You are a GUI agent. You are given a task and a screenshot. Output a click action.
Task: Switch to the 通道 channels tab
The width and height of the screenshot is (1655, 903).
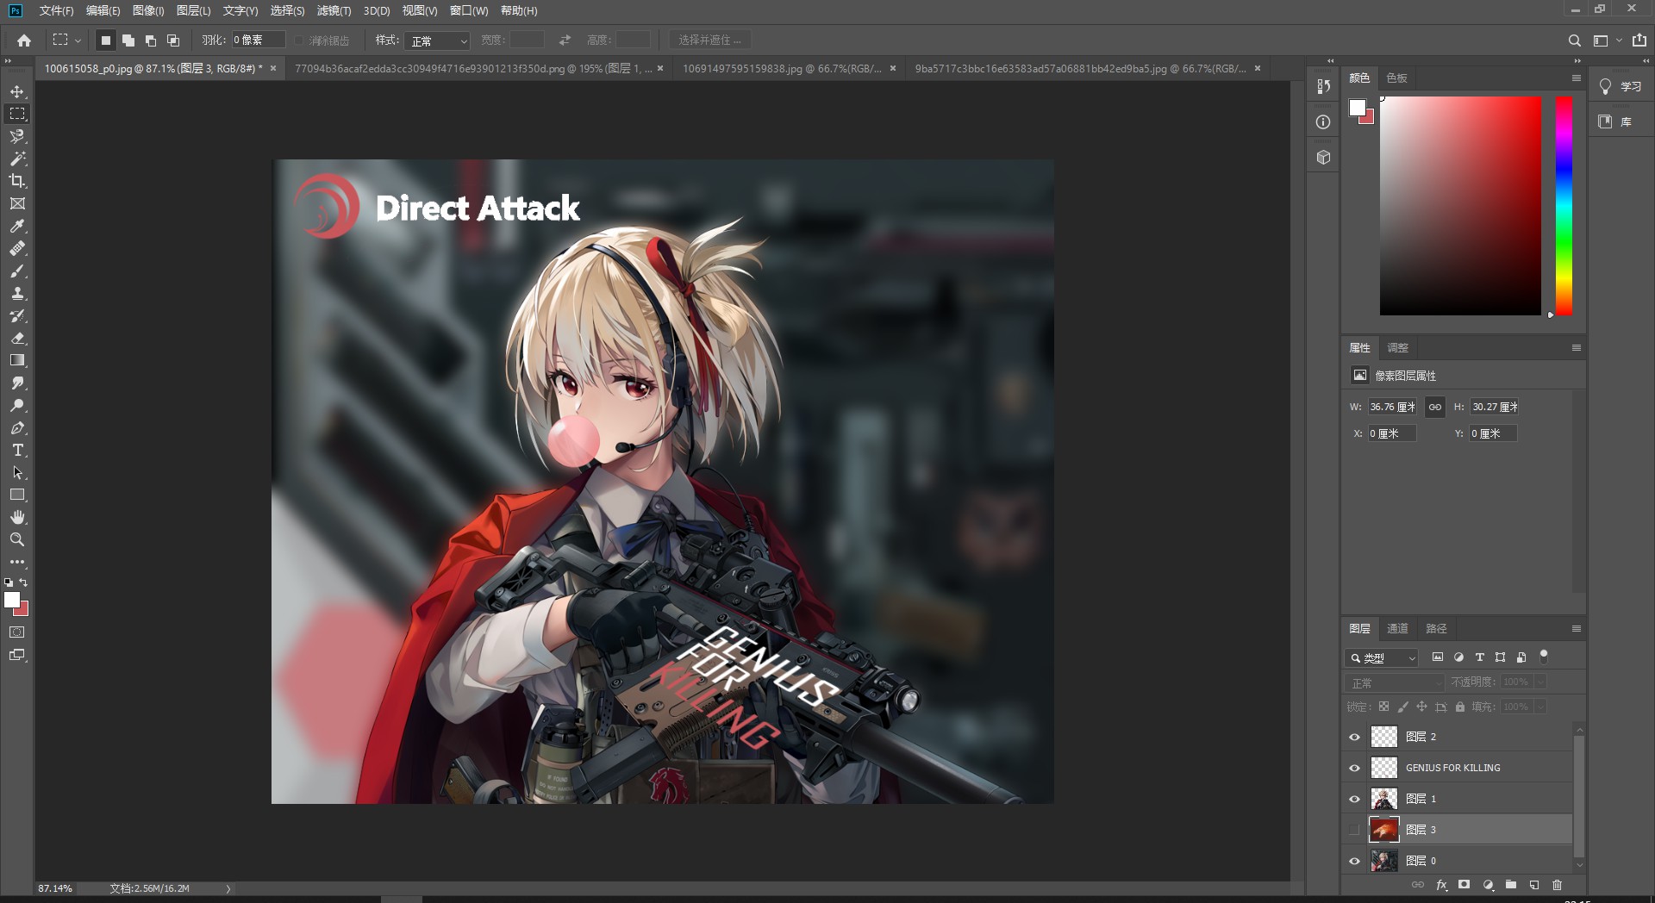click(1397, 629)
